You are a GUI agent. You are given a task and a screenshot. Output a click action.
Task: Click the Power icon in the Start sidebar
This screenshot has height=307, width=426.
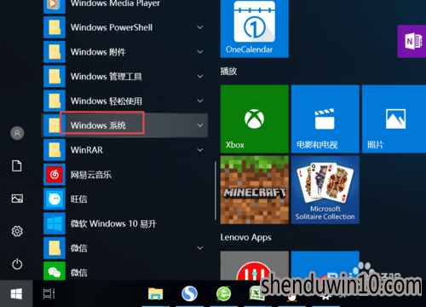click(17, 264)
